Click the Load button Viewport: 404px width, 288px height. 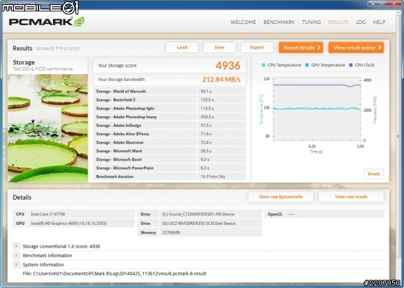pyautogui.click(x=182, y=47)
